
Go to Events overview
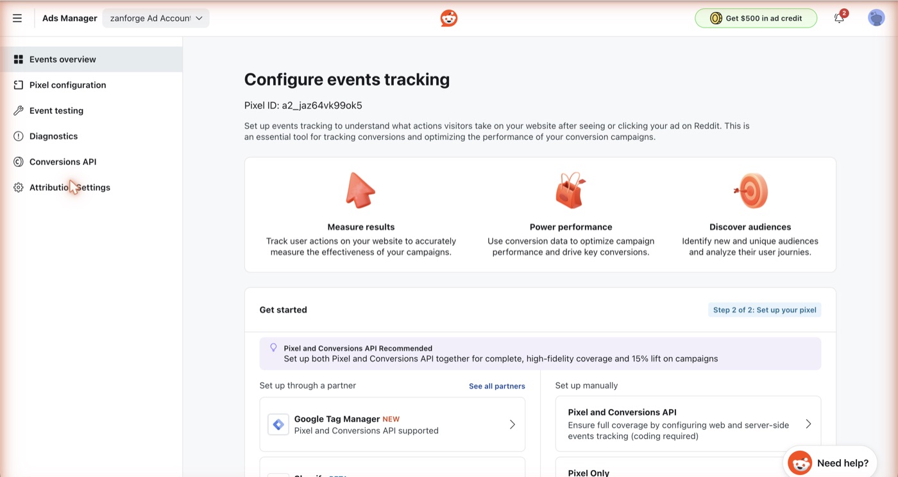pos(91,59)
